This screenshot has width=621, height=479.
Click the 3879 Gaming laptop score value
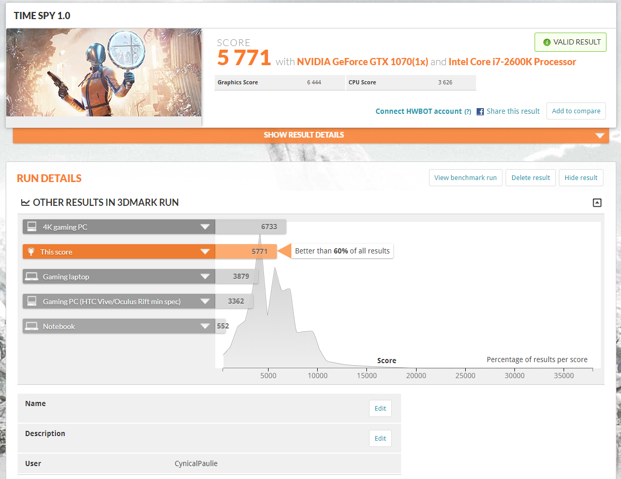[x=241, y=276]
